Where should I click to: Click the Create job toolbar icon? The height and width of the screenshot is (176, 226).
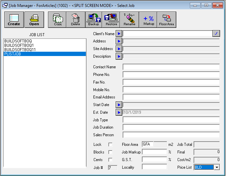pyautogui.click(x=14, y=20)
